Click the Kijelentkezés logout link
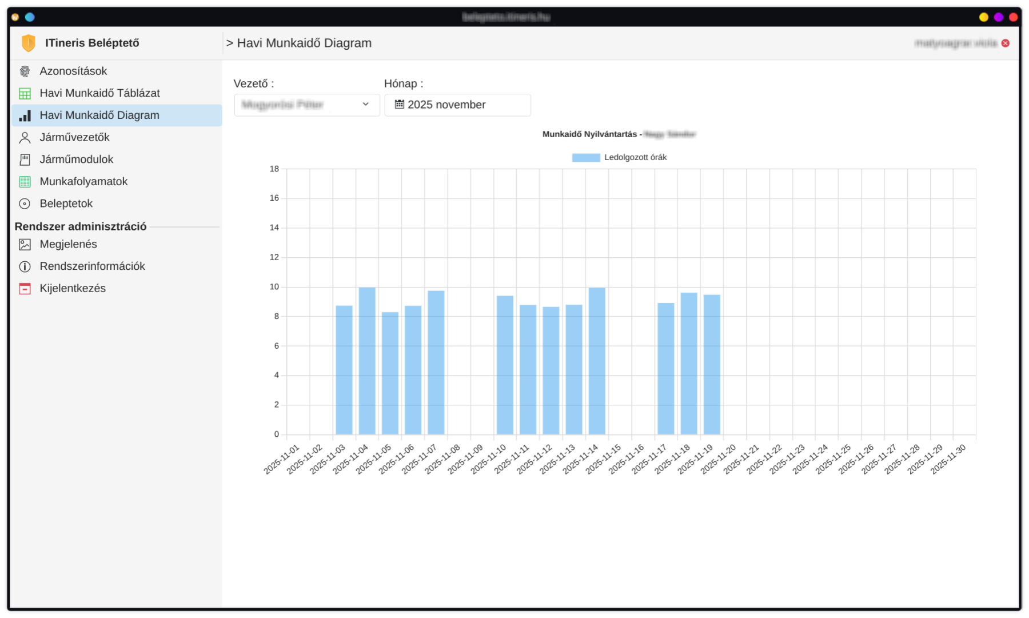 pos(73,289)
